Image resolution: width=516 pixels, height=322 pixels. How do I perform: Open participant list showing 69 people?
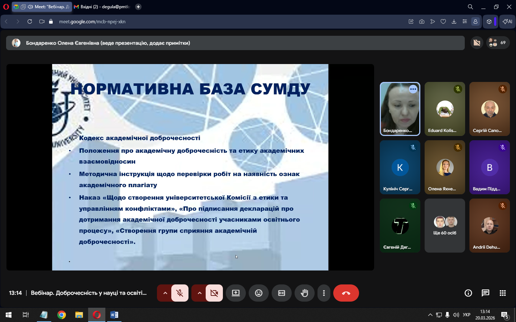[498, 43]
